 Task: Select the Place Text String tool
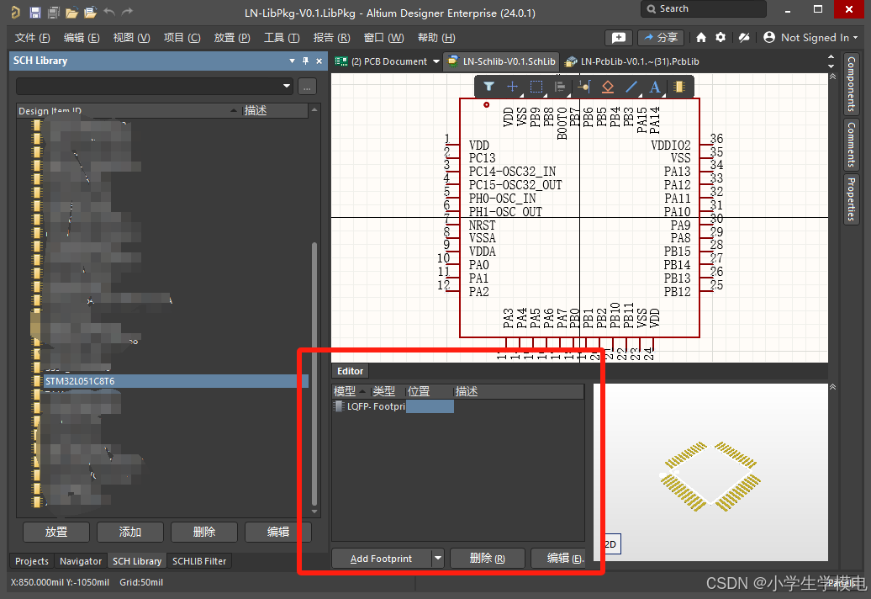click(x=654, y=86)
